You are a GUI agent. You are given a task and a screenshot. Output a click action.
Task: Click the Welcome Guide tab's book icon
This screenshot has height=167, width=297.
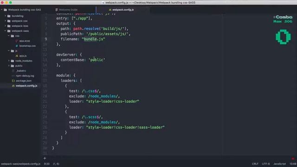click(57, 10)
